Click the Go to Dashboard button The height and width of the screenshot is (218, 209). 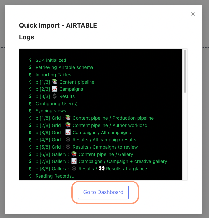(103, 192)
